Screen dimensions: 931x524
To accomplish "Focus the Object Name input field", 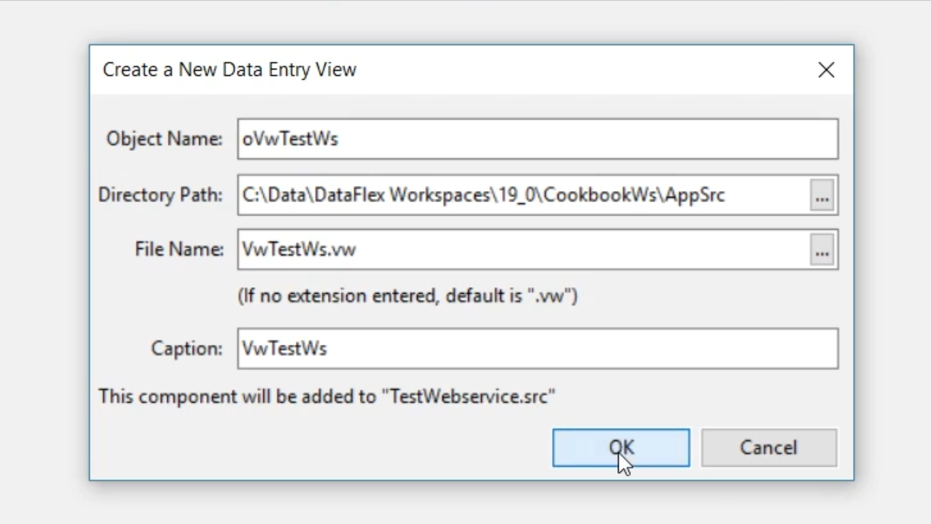I will coord(537,139).
